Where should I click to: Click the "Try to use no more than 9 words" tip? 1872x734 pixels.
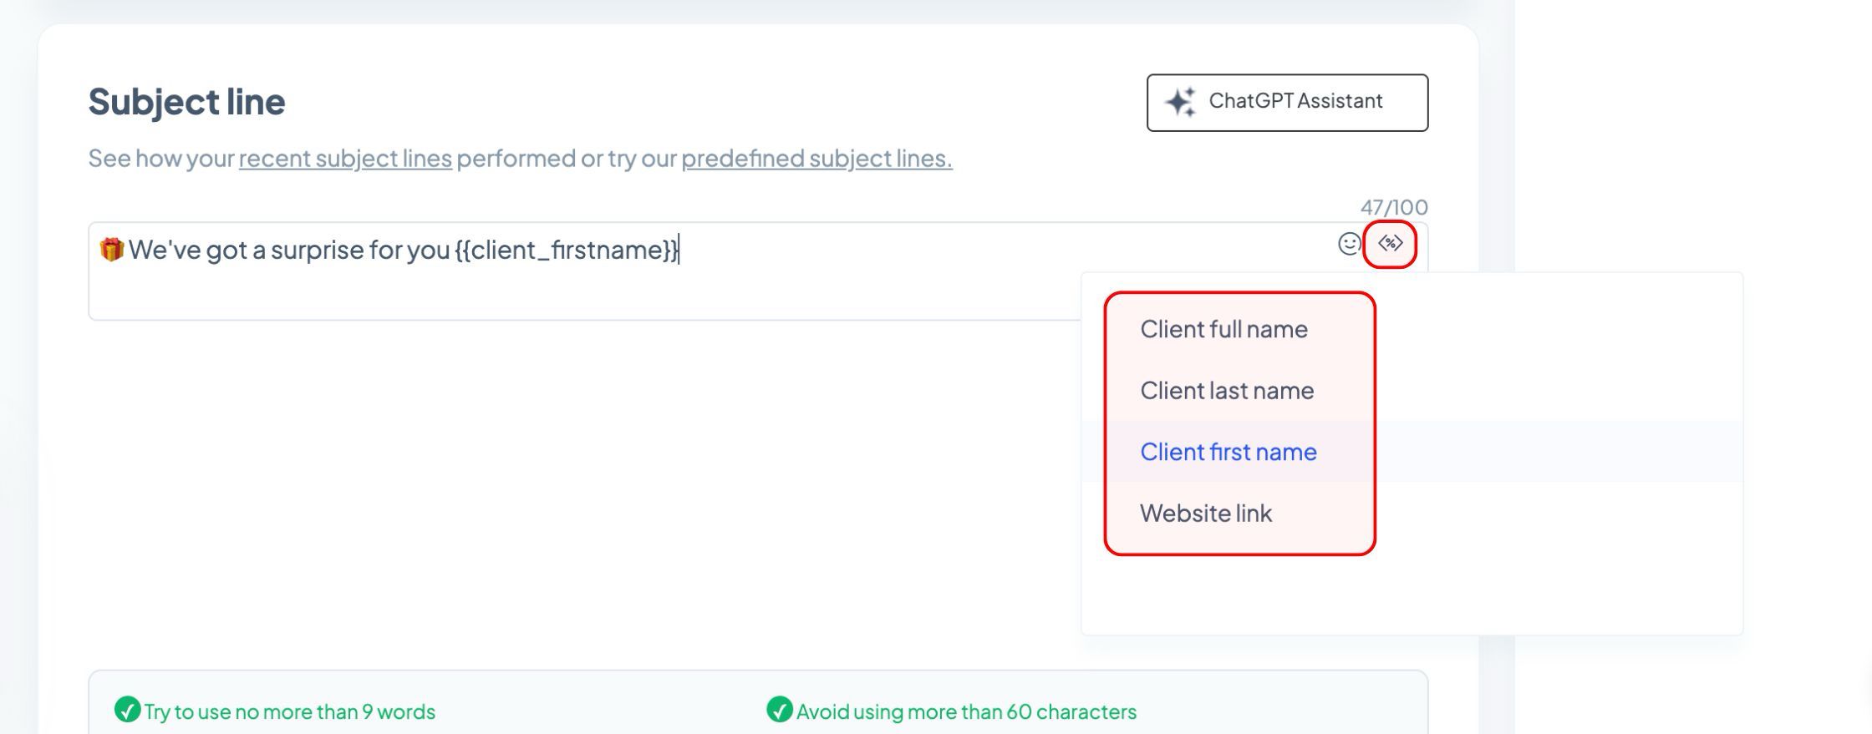click(x=289, y=711)
